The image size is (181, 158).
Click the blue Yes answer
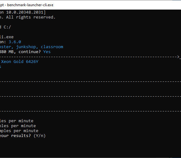(47, 52)
